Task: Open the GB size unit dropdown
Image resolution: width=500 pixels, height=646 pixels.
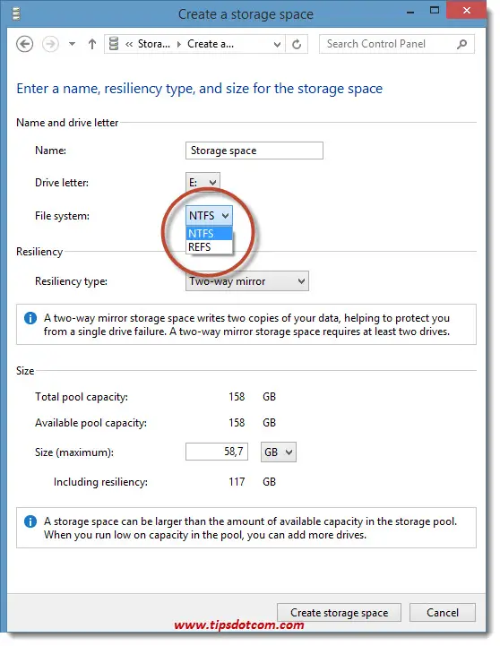Action: point(279,452)
